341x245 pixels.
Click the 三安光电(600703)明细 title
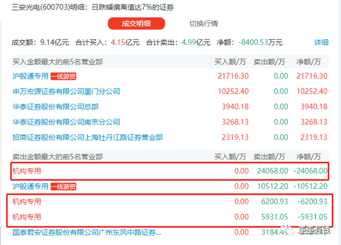click(48, 7)
